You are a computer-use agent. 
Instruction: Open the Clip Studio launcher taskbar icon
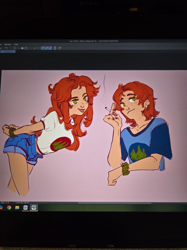point(25,207)
